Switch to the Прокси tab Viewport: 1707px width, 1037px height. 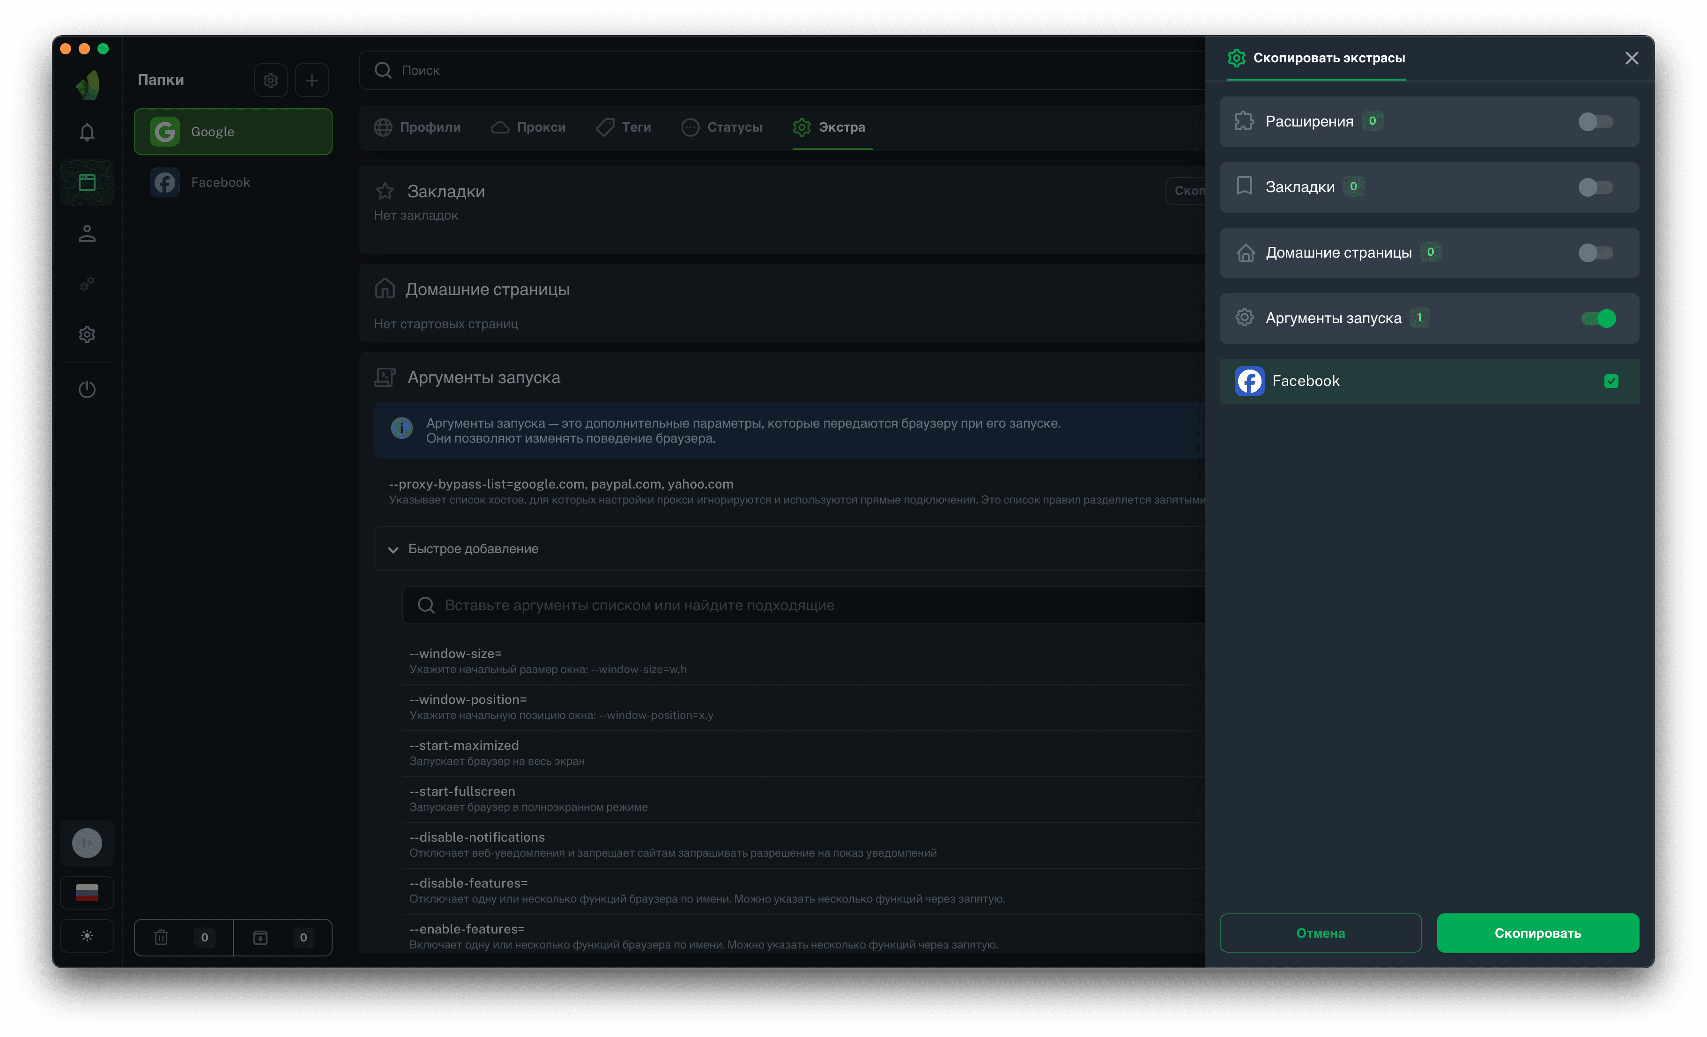pyautogui.click(x=528, y=127)
